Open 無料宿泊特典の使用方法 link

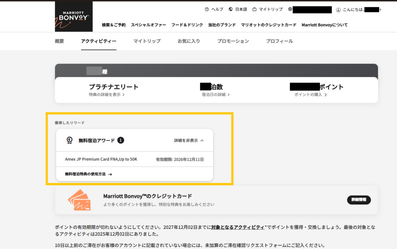tap(86, 174)
